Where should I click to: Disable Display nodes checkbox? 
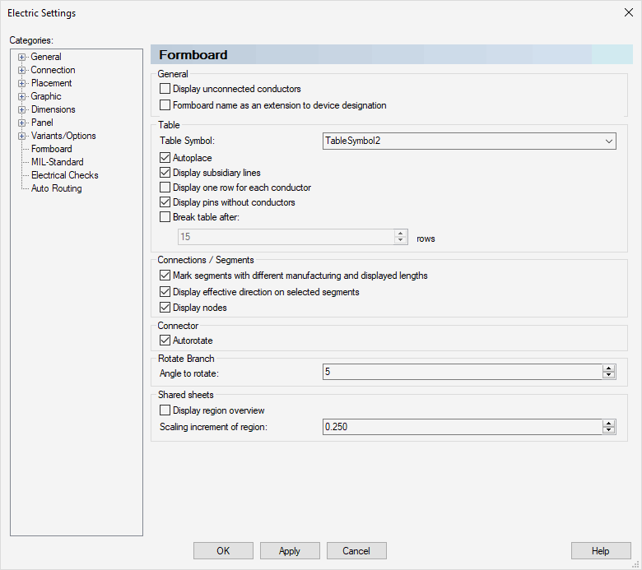(x=165, y=308)
